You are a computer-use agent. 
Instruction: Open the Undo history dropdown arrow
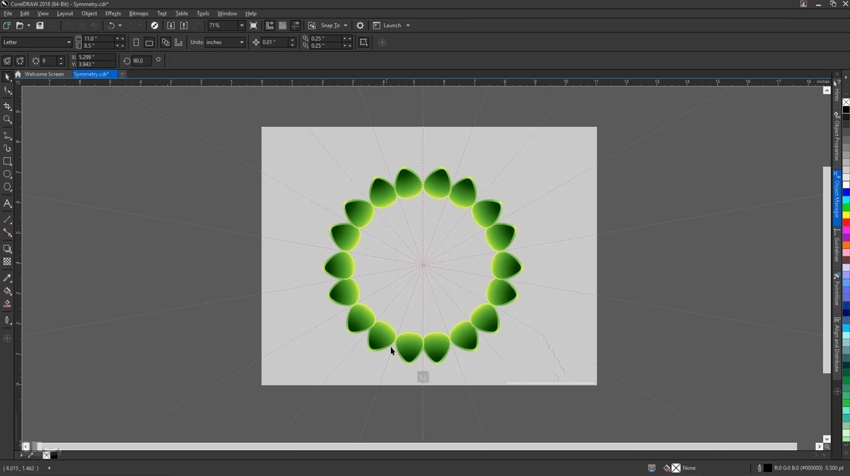point(120,25)
